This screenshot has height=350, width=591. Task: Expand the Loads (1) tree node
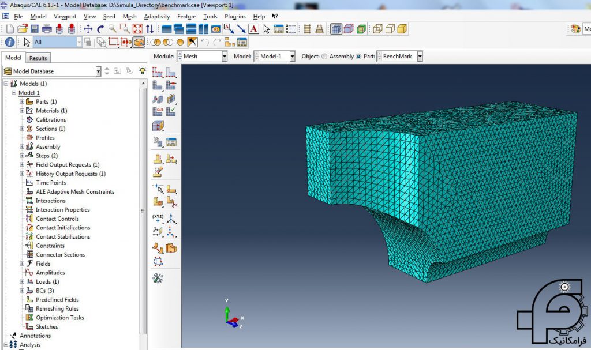tap(22, 282)
